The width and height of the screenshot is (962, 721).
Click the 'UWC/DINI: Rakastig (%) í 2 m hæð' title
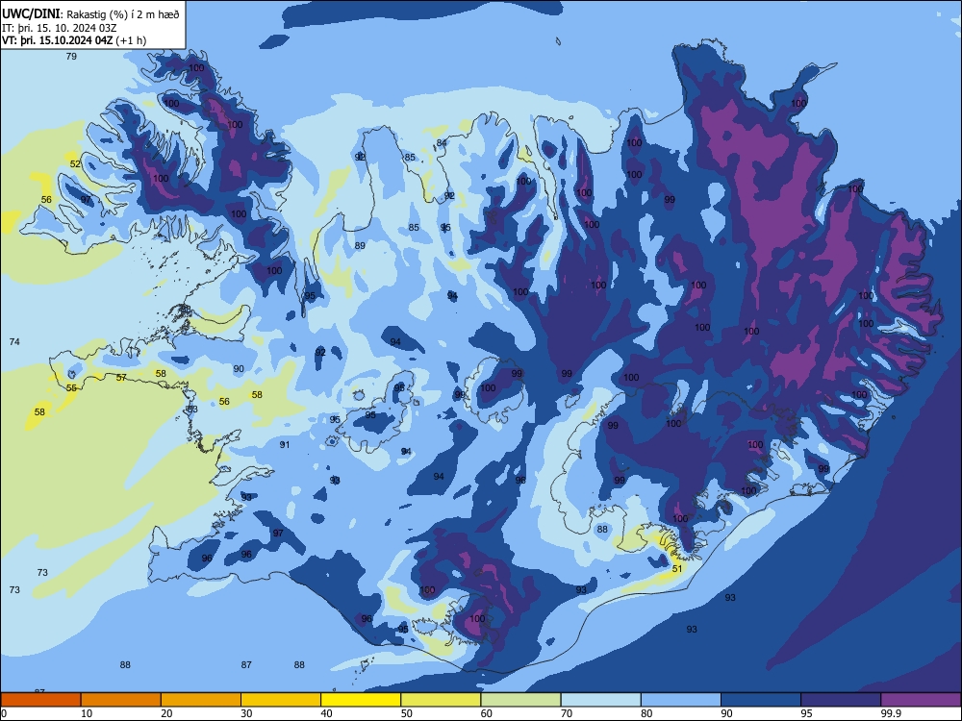[x=90, y=14]
